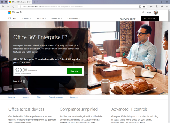Click the $20.00 price text

click(x=21, y=70)
